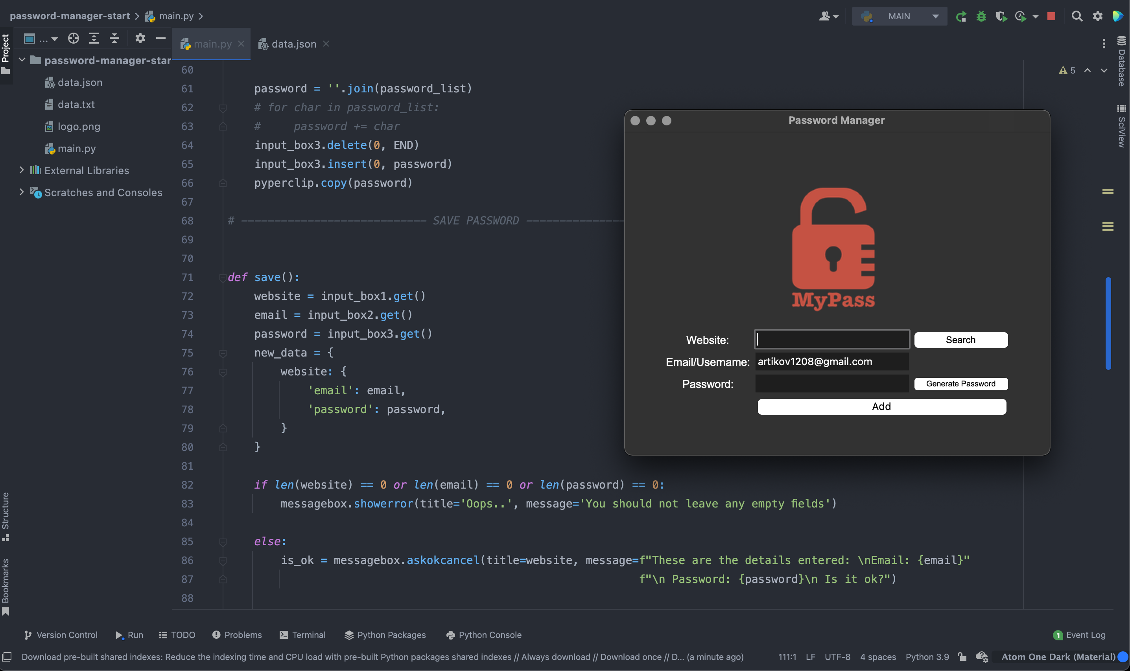Viewport: 1130px width, 671px height.
Task: Fold the new_data dict at line 75
Action: [x=223, y=353]
